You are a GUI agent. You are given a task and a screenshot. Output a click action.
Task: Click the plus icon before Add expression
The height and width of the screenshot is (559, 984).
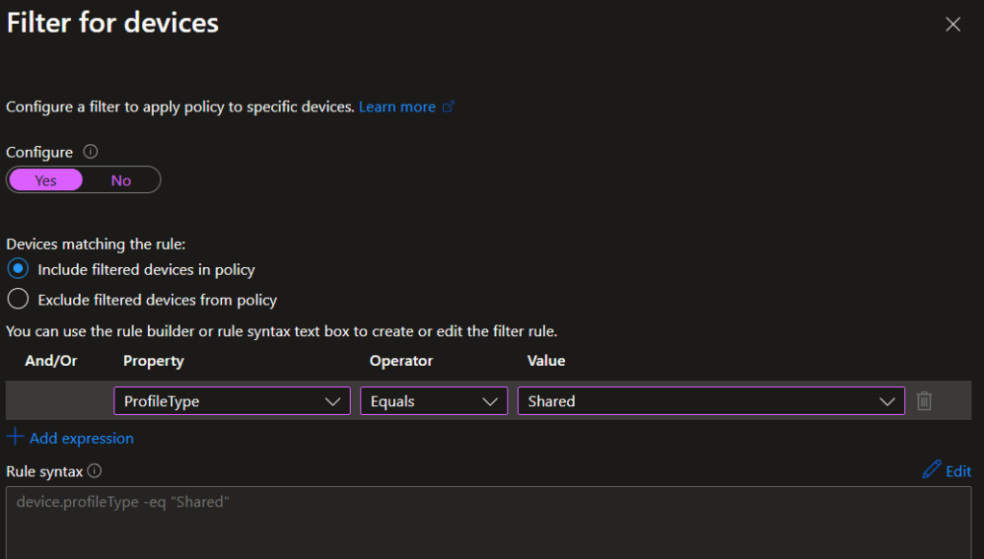(x=14, y=437)
